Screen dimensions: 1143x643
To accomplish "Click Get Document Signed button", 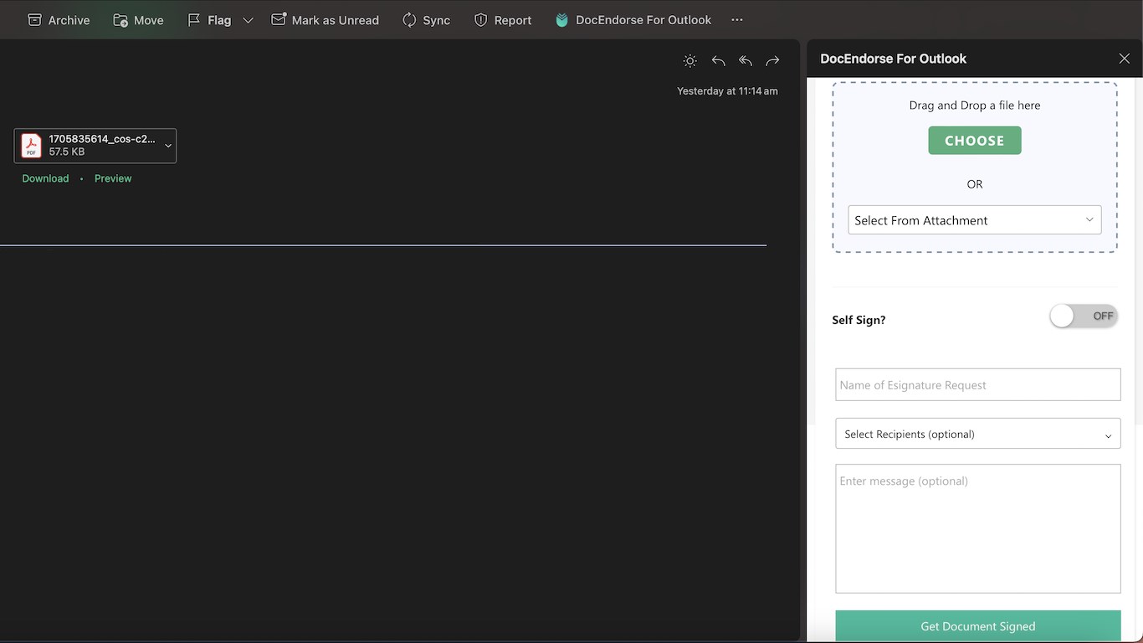I will [978, 626].
